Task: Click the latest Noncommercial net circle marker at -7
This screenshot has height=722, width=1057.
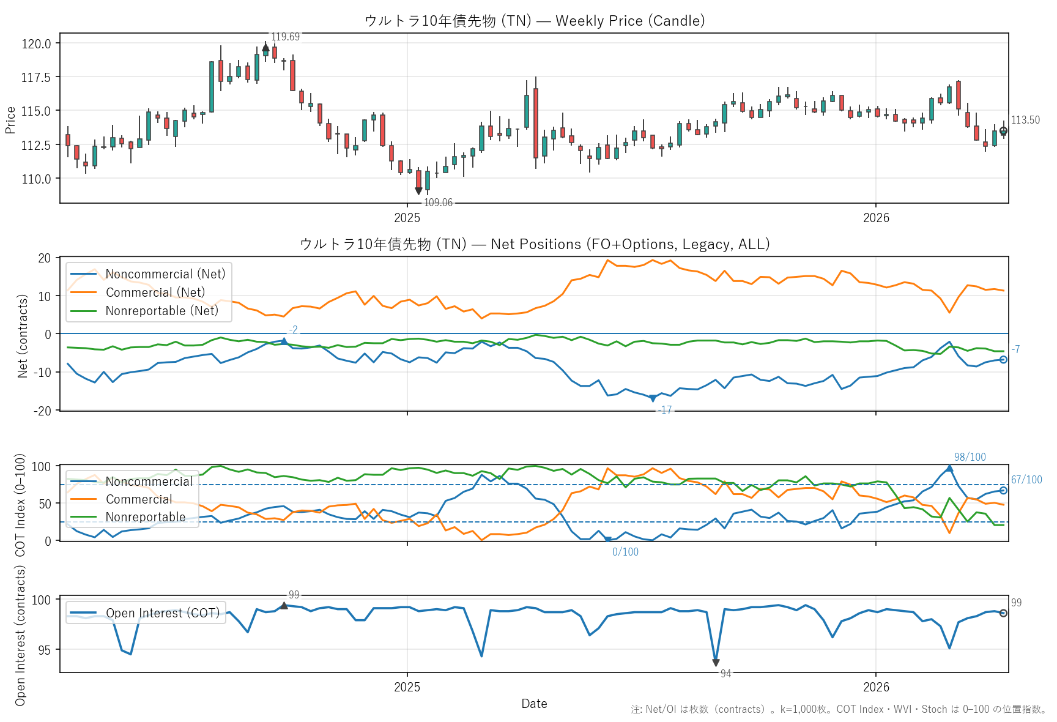Action: (x=1003, y=360)
